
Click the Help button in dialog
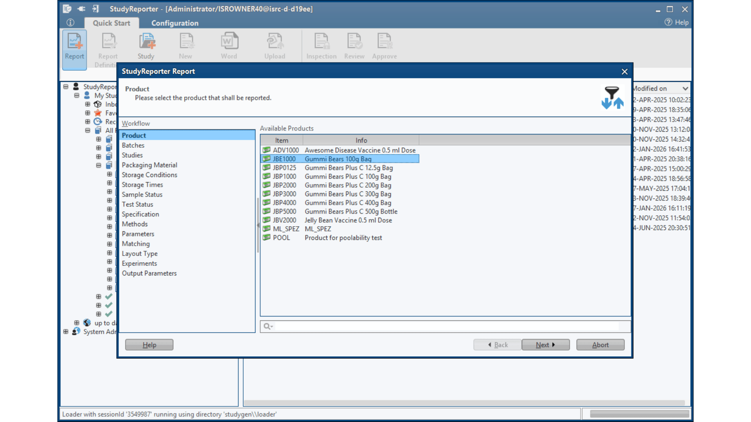pyautogui.click(x=149, y=345)
